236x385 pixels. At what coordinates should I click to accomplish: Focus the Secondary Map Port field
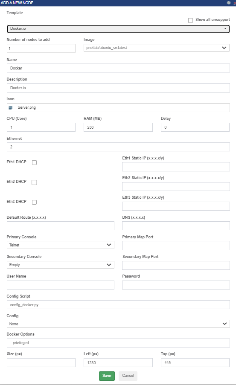176,265
